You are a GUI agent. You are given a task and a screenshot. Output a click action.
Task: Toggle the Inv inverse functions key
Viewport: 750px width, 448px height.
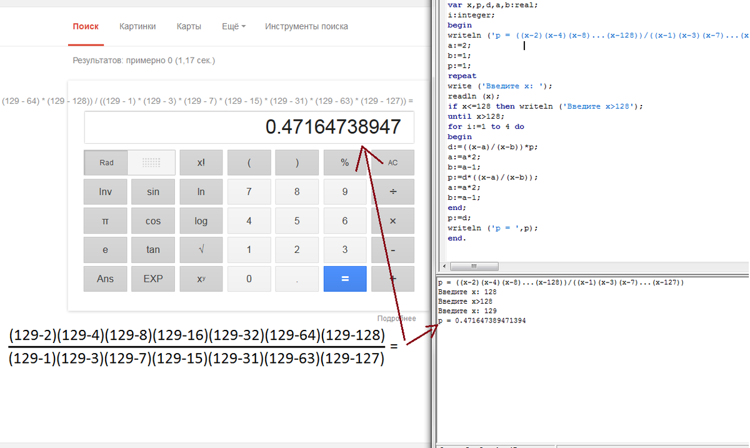pos(105,192)
